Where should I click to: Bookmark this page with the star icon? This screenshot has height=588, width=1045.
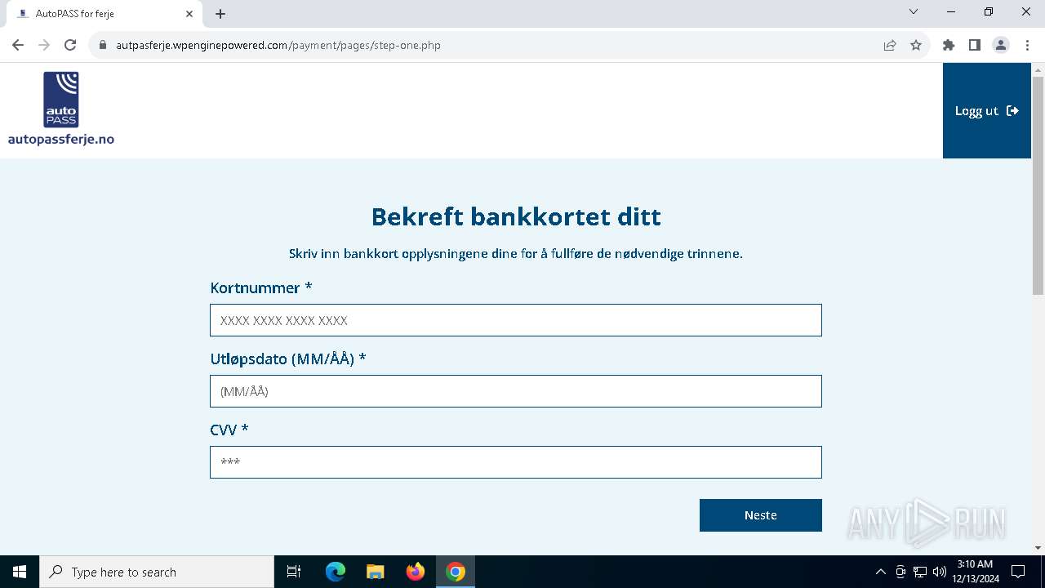click(916, 45)
